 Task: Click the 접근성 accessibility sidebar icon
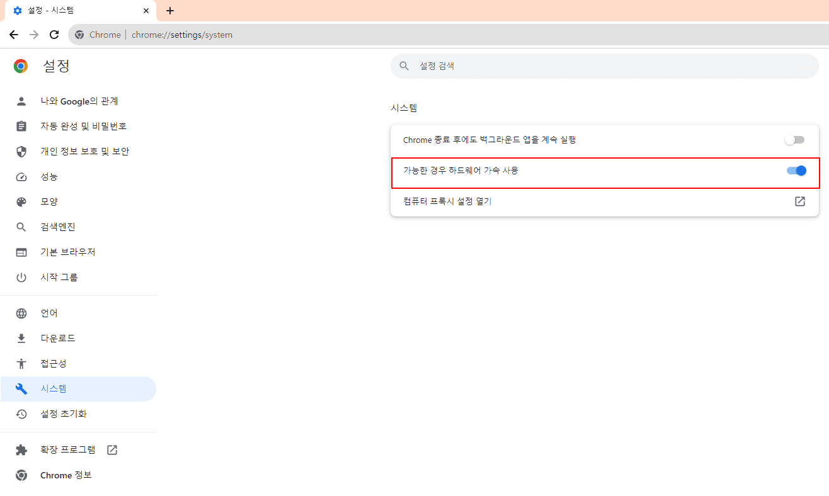pyautogui.click(x=21, y=363)
